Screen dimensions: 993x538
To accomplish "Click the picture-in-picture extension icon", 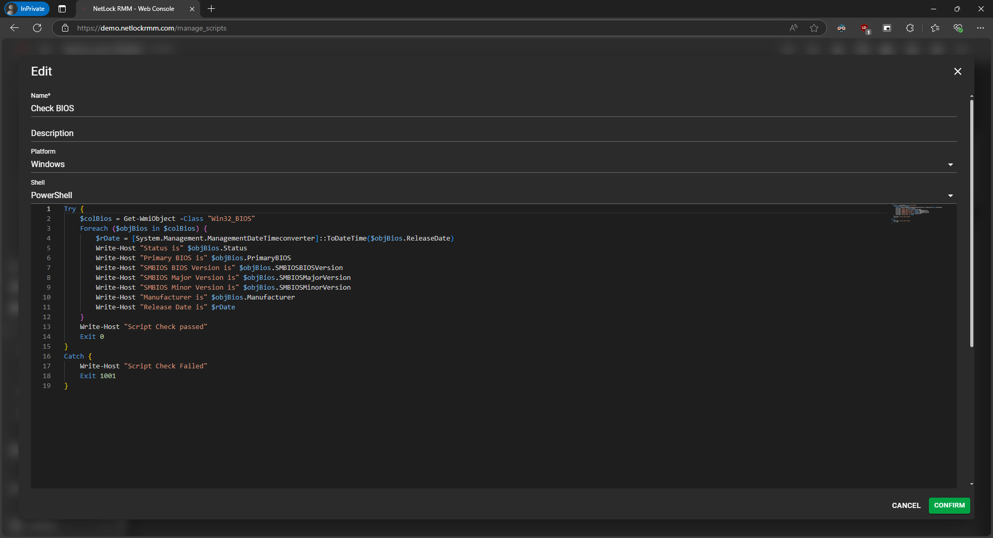I will [x=887, y=28].
